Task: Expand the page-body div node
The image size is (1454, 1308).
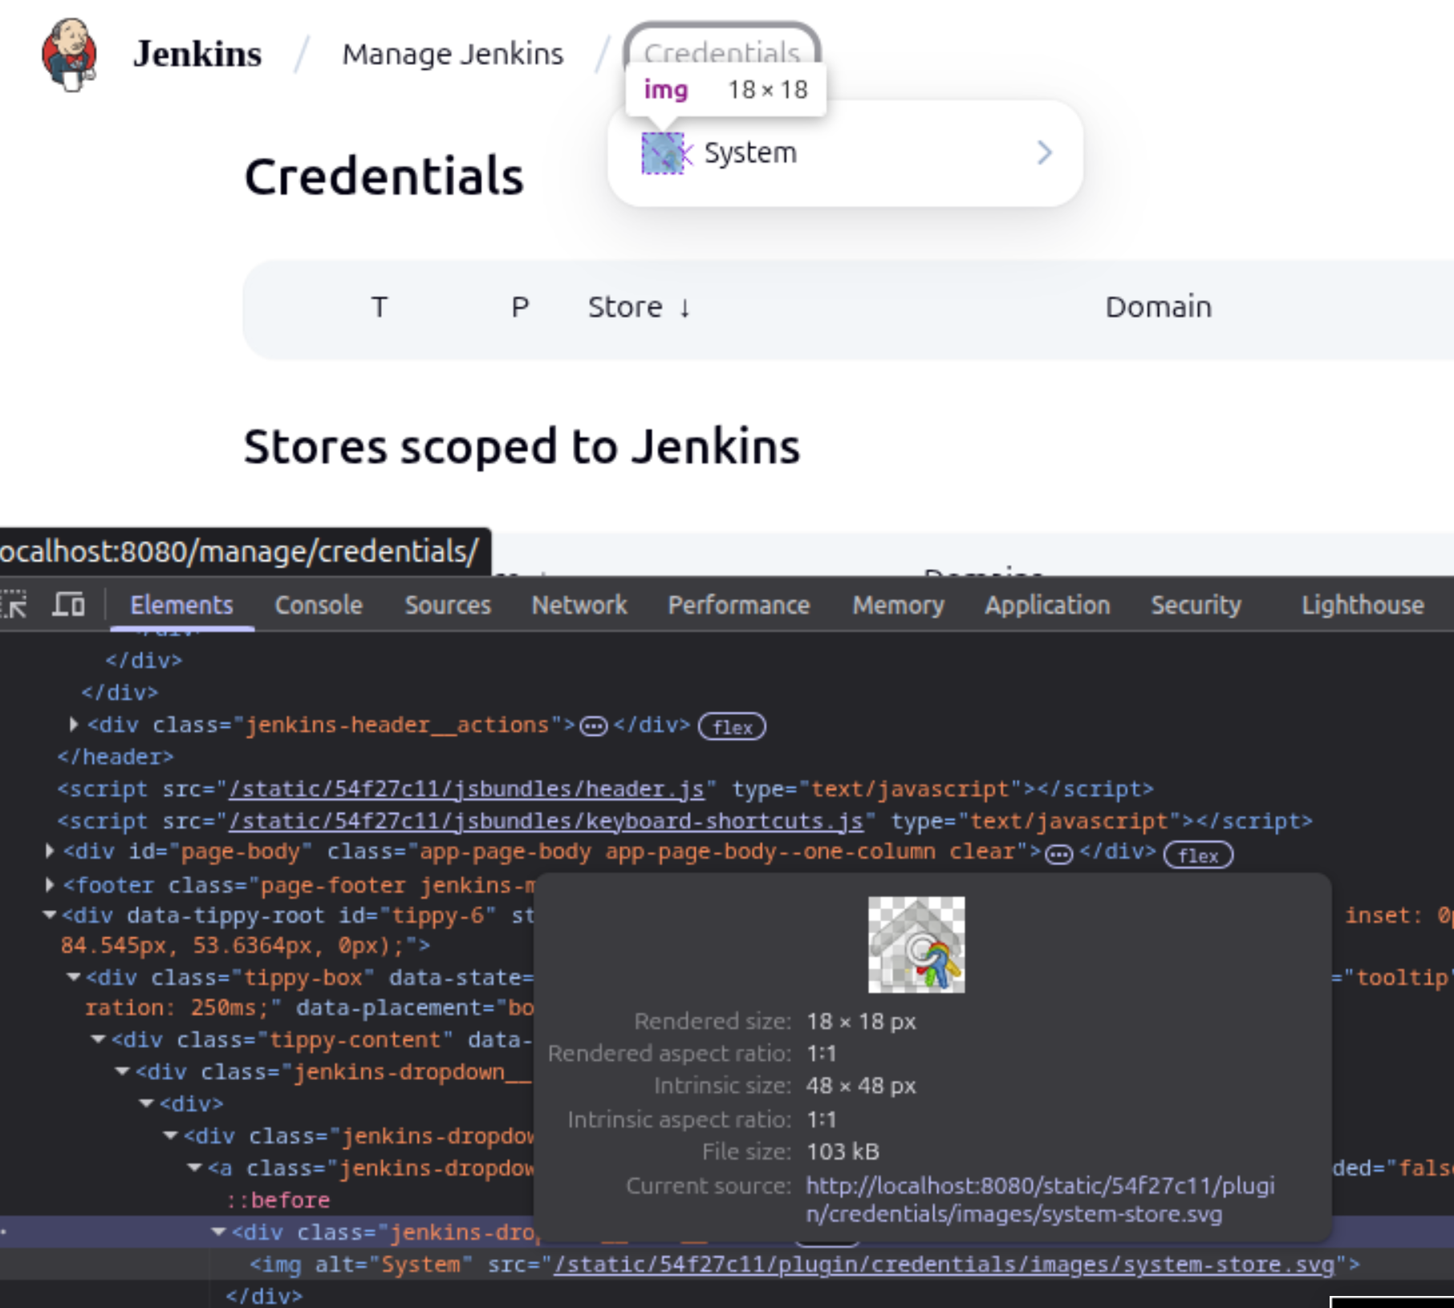Action: point(50,851)
